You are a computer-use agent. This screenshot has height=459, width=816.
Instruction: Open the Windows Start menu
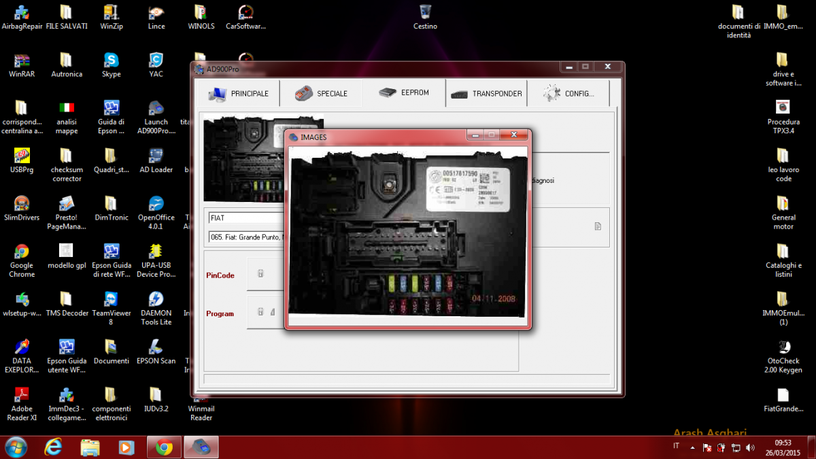pyautogui.click(x=16, y=447)
